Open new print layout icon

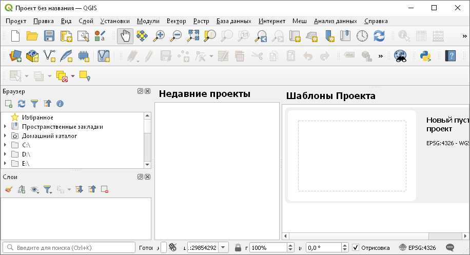click(x=66, y=36)
